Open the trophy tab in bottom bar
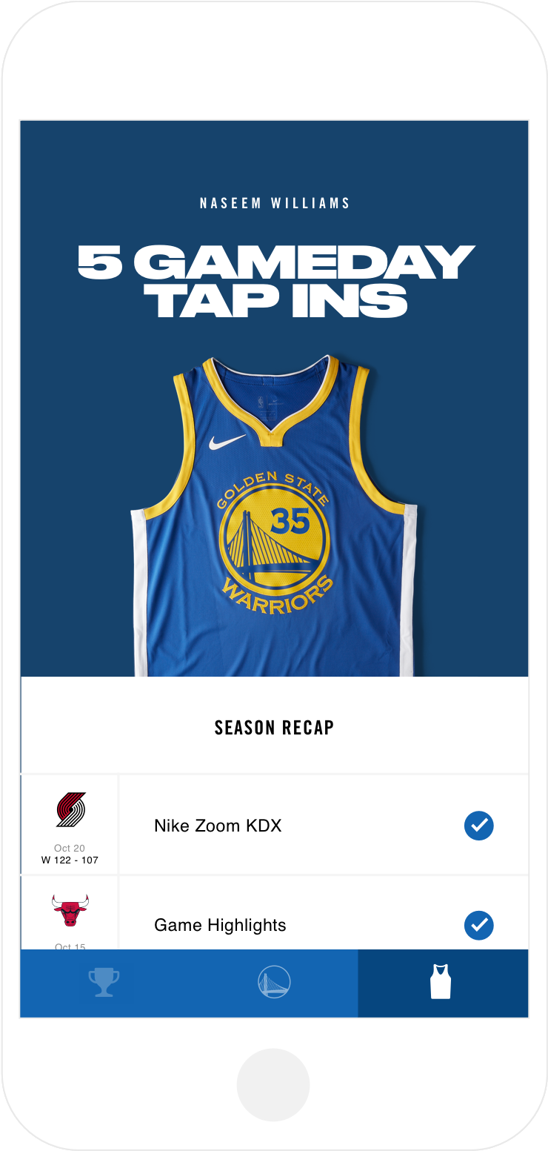This screenshot has height=1151, width=548. coord(104,983)
